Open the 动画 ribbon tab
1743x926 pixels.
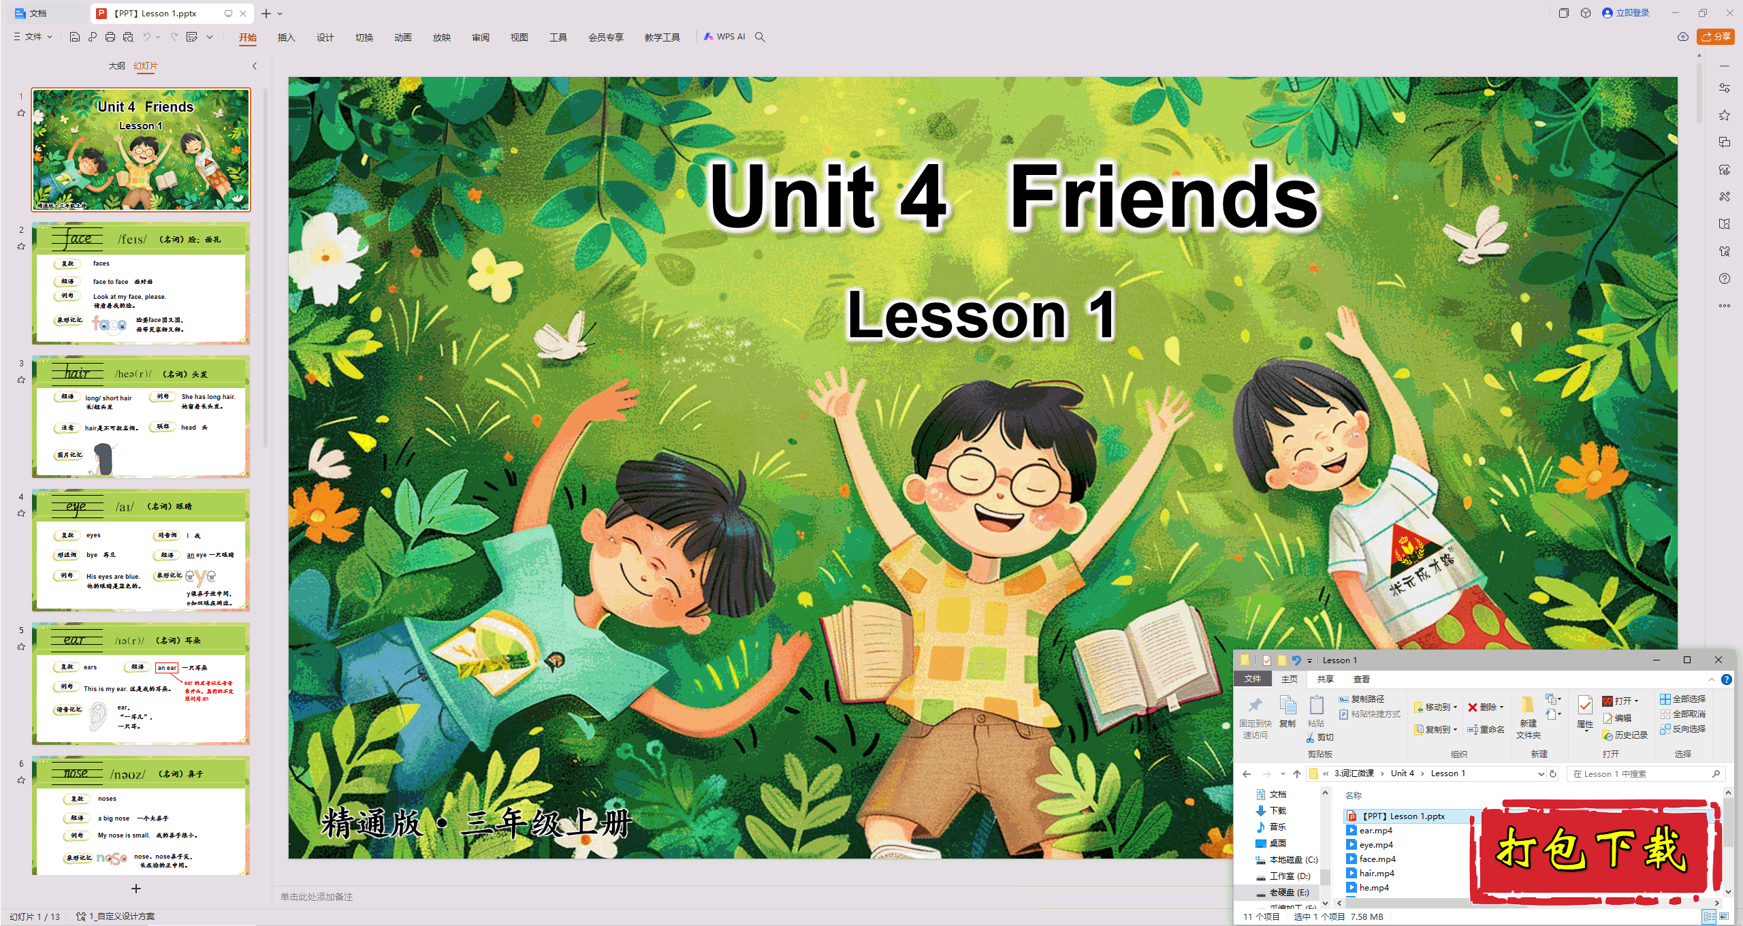402,37
